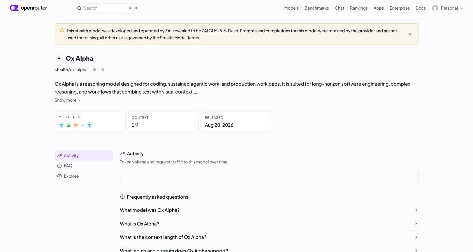Collapse the Ox Alpha header chevron
This screenshot has width=473, height=252.
coord(59,58)
